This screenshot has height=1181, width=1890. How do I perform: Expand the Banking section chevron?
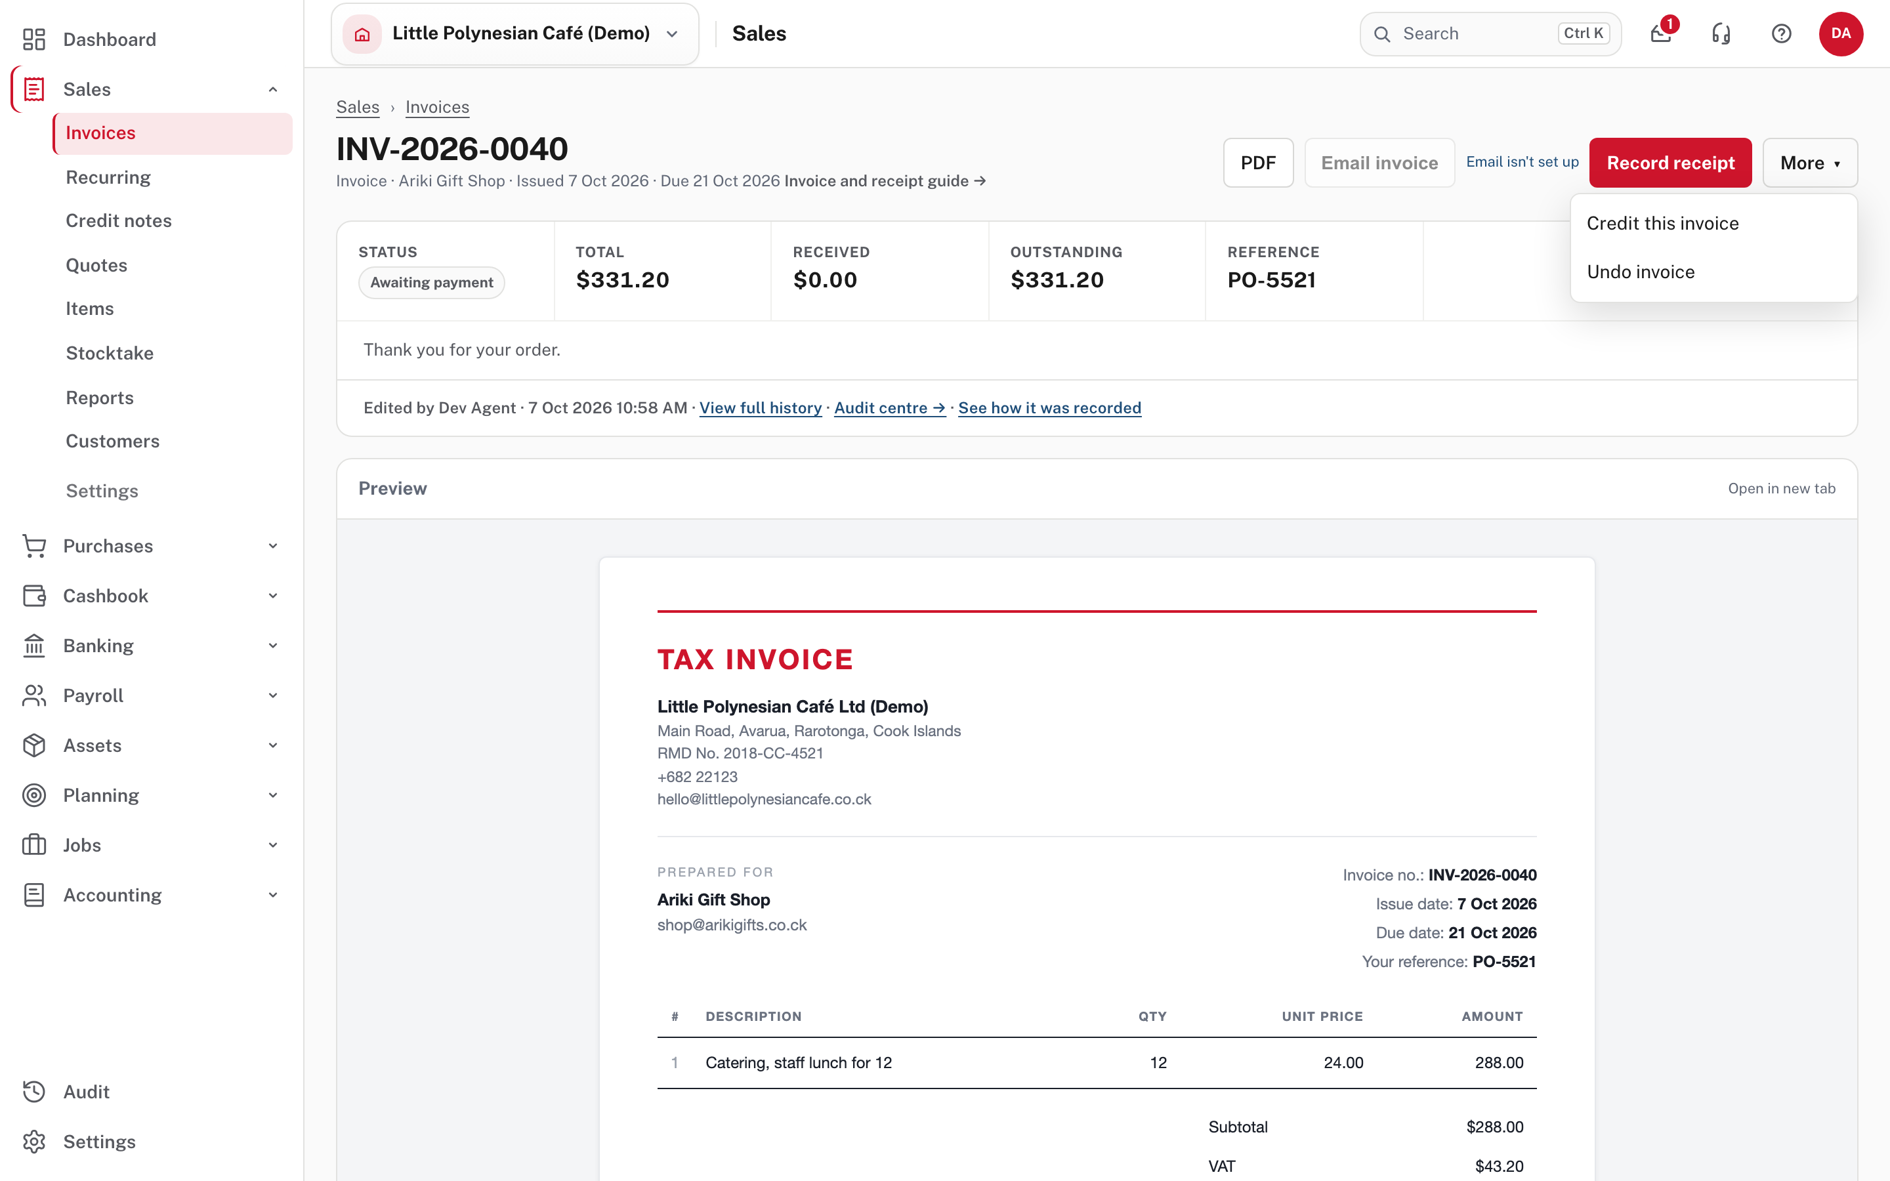click(272, 646)
